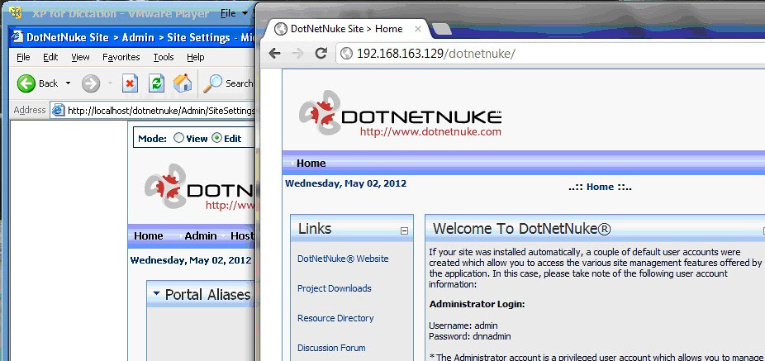Click the Chrome tab favicon

[x=281, y=29]
